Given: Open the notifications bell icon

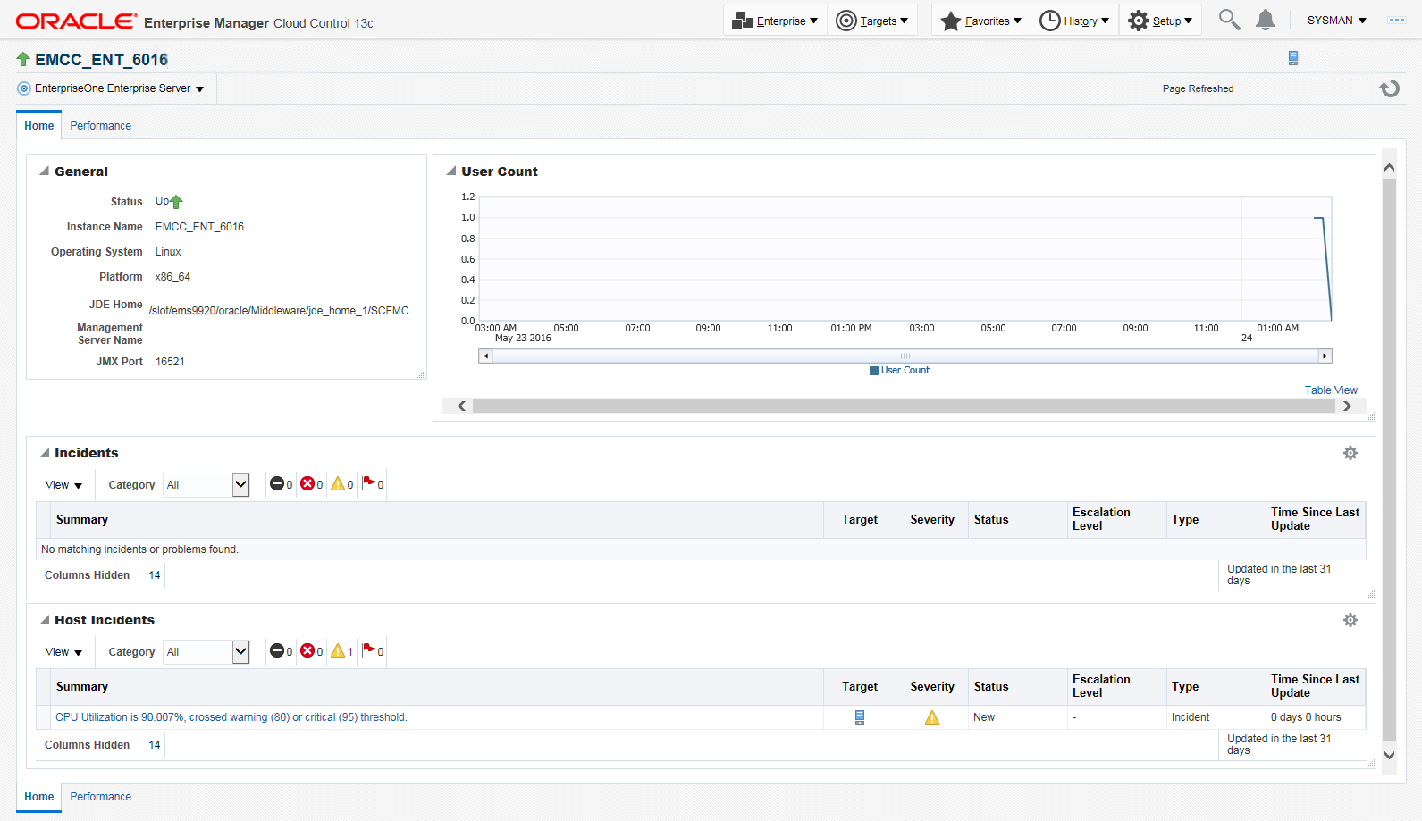Looking at the screenshot, I should coord(1265,20).
